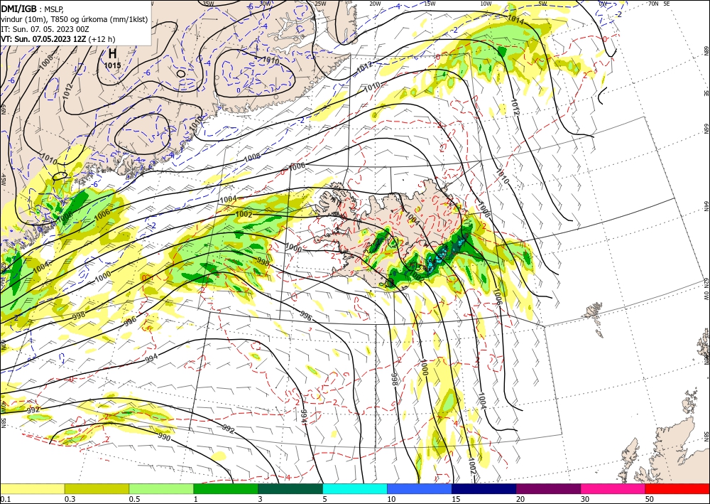Click the '1014' isobar label
Screen dimensions: 710x504
coord(515,20)
